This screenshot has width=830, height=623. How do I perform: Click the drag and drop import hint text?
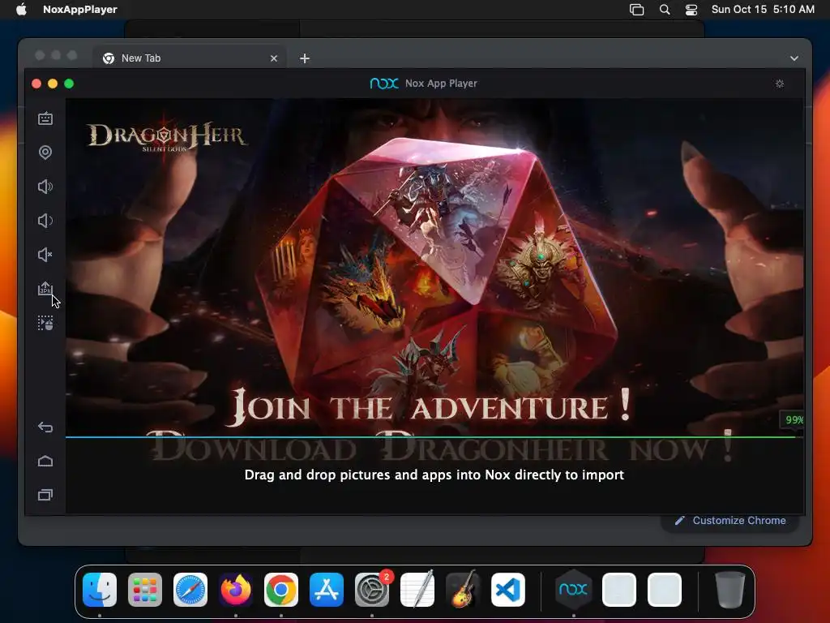click(434, 475)
